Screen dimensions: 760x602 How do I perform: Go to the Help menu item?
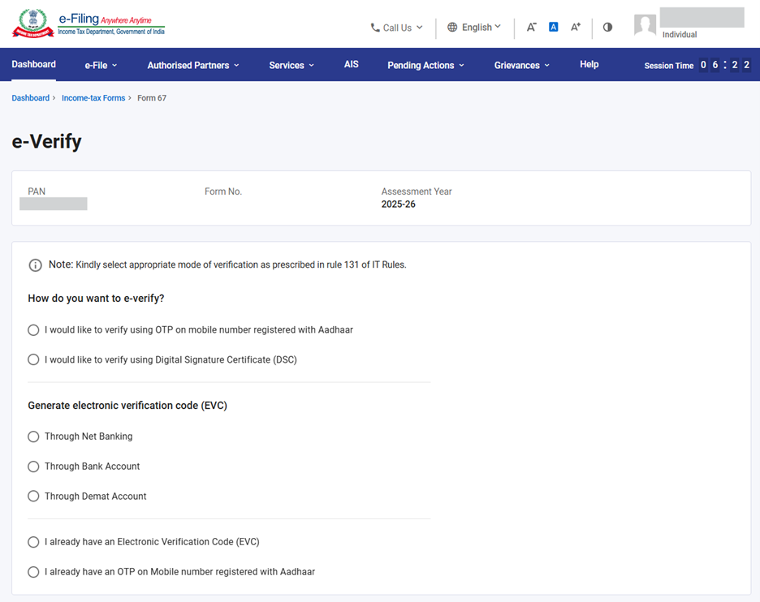pyautogui.click(x=589, y=64)
